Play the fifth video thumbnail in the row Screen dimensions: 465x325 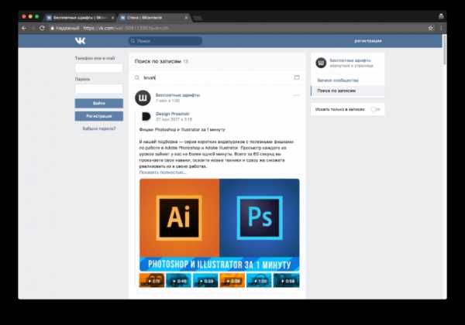click(x=259, y=280)
